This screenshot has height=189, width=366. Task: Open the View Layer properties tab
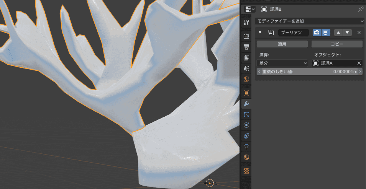point(246,57)
